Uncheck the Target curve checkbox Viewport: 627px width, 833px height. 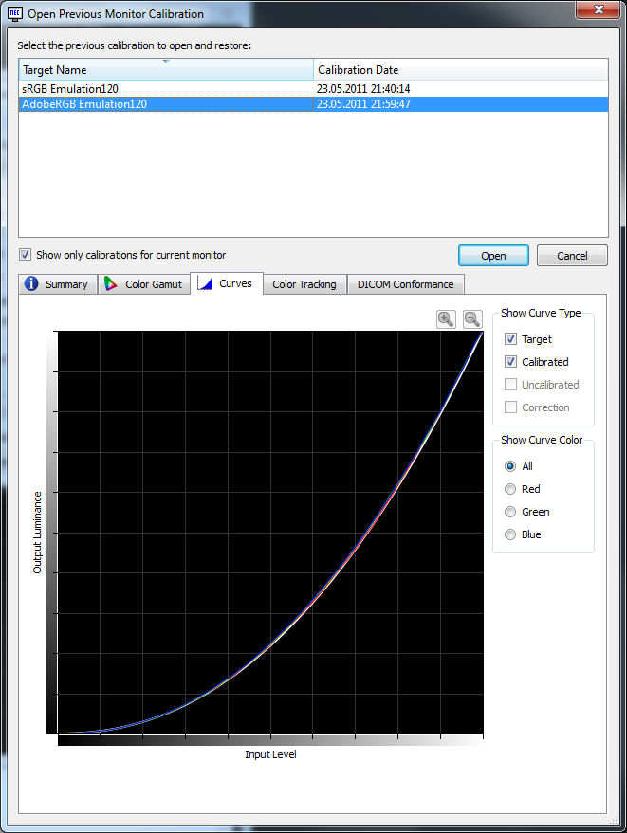coord(511,339)
